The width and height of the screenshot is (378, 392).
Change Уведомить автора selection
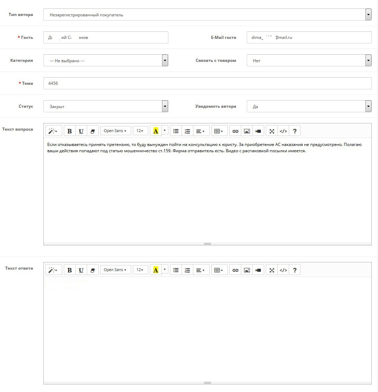tap(309, 106)
